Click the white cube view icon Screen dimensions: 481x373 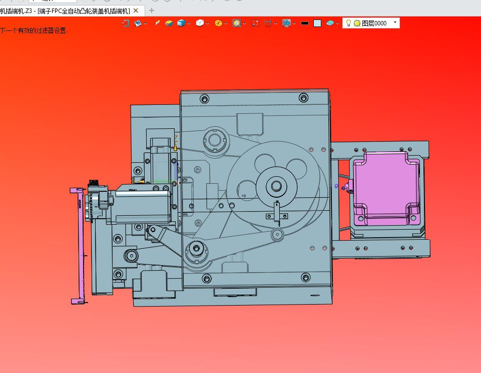200,23
